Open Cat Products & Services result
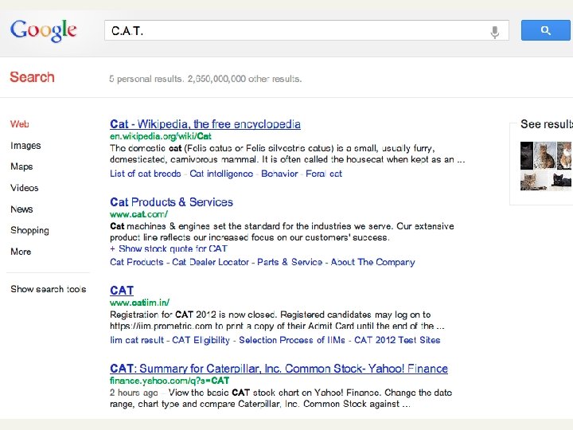Viewport: 573px width, 430px height. pyautogui.click(x=171, y=201)
